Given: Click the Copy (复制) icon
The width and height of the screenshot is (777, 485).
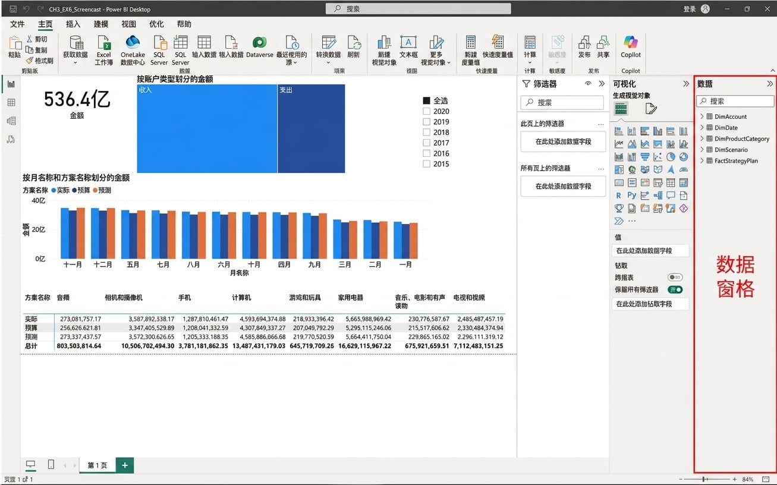Looking at the screenshot, I should coord(29,50).
